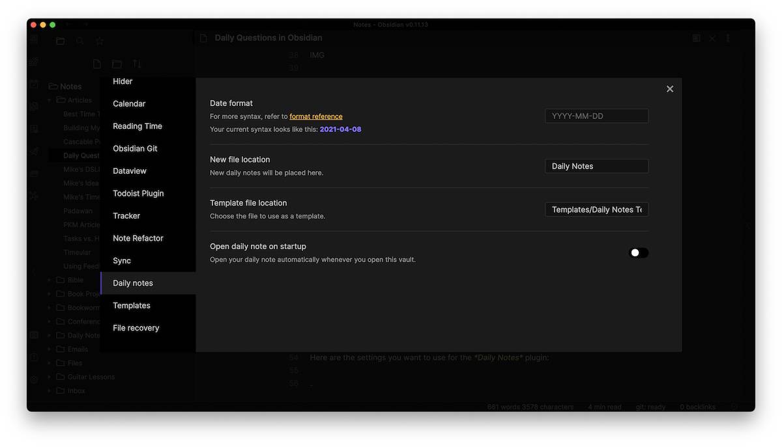Click the change sort order icon
The width and height of the screenshot is (782, 447).
click(137, 64)
